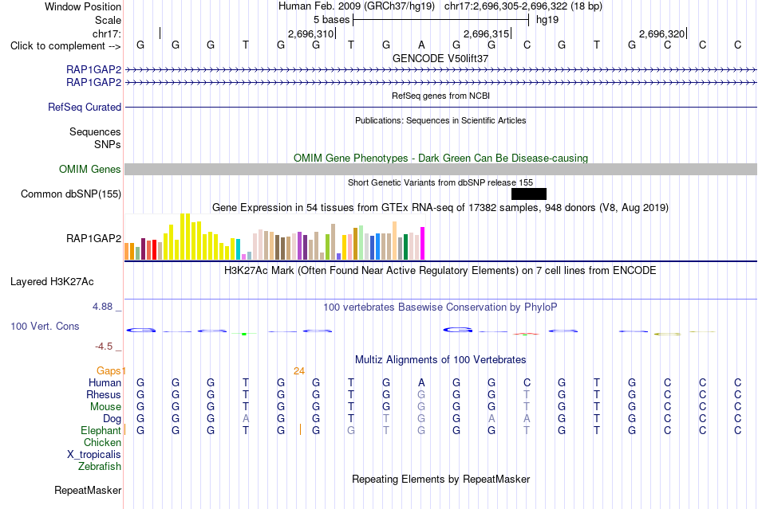
Task: Click the 'chr17:2,696,305-2,696,322 (18 bp)' position text
Action: tap(523, 6)
